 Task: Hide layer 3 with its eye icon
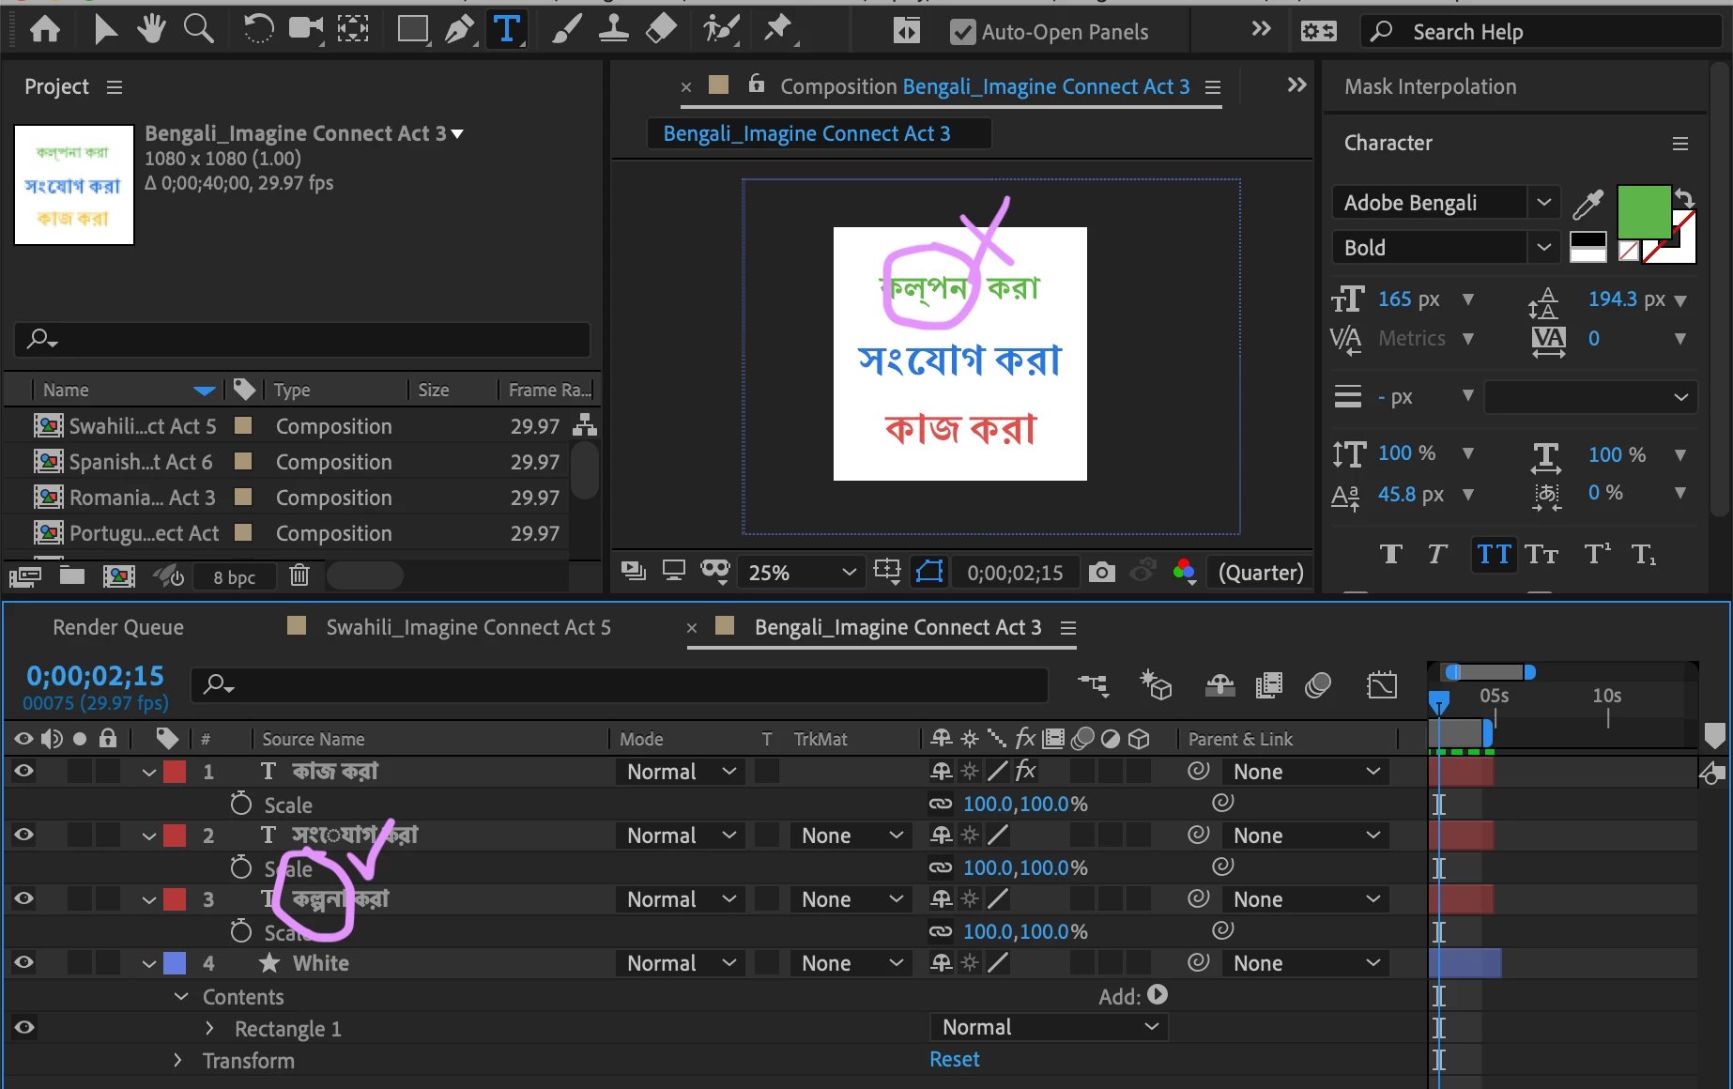[x=24, y=898]
